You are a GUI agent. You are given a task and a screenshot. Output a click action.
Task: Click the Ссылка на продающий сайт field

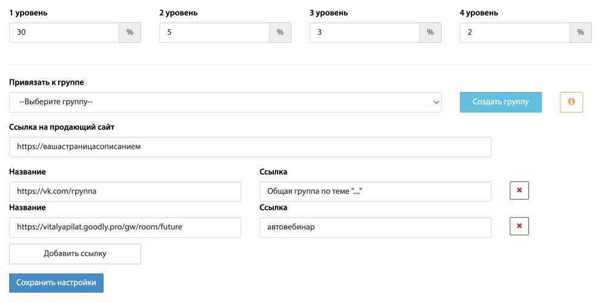[x=250, y=147]
